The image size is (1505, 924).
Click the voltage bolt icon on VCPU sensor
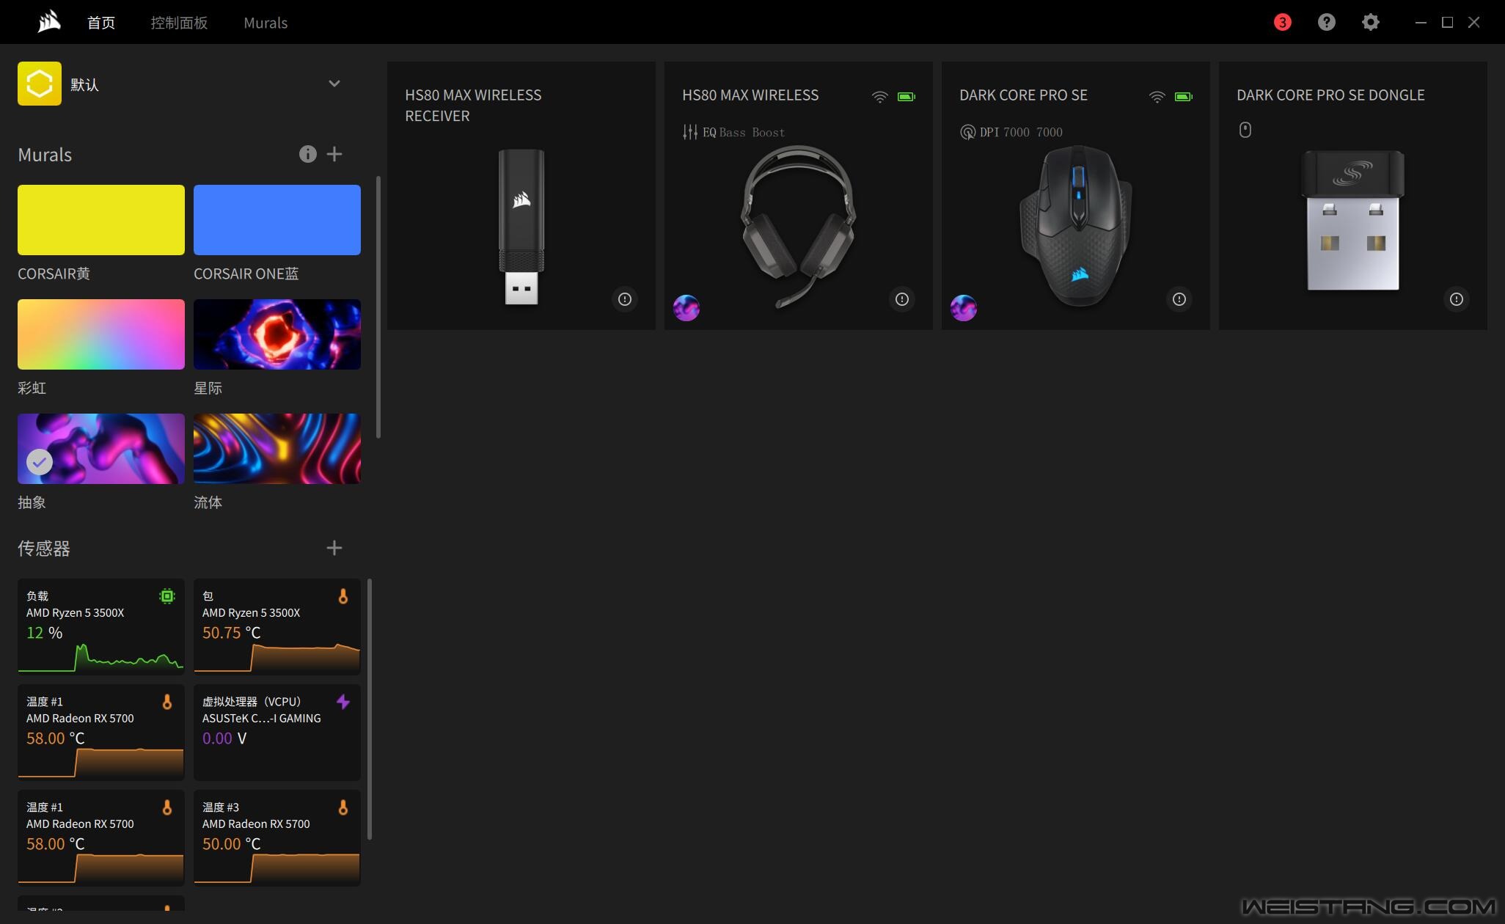(x=343, y=702)
